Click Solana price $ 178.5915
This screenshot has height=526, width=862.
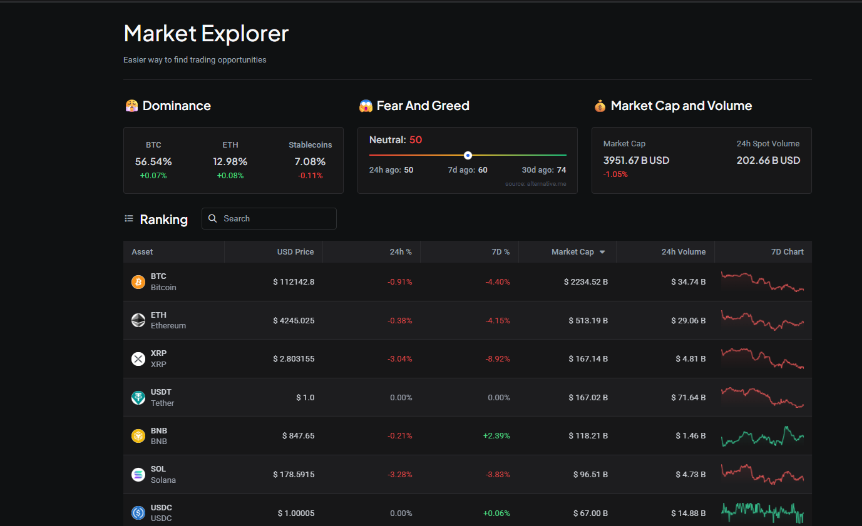(294, 475)
